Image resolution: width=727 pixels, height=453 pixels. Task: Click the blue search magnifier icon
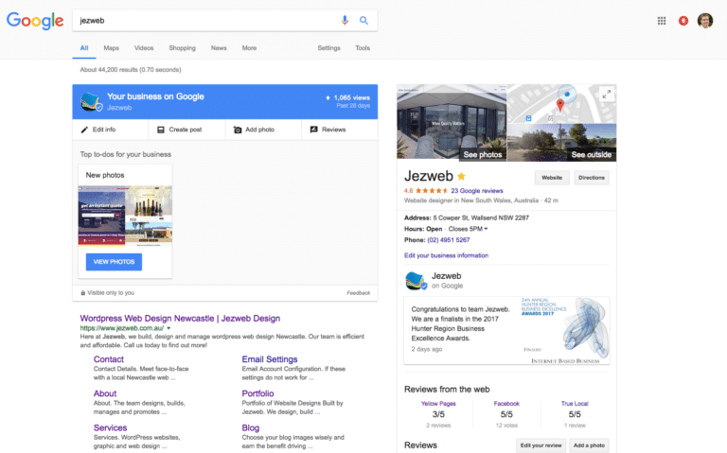(x=363, y=21)
